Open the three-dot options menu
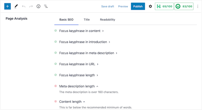The width and height of the screenshot is (202, 110). click(x=198, y=6)
